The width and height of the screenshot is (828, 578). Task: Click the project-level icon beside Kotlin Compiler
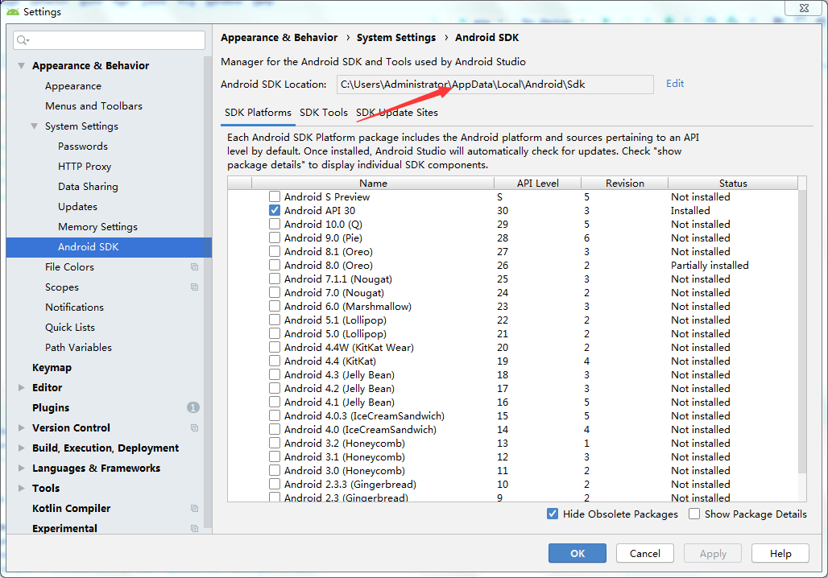point(194,508)
